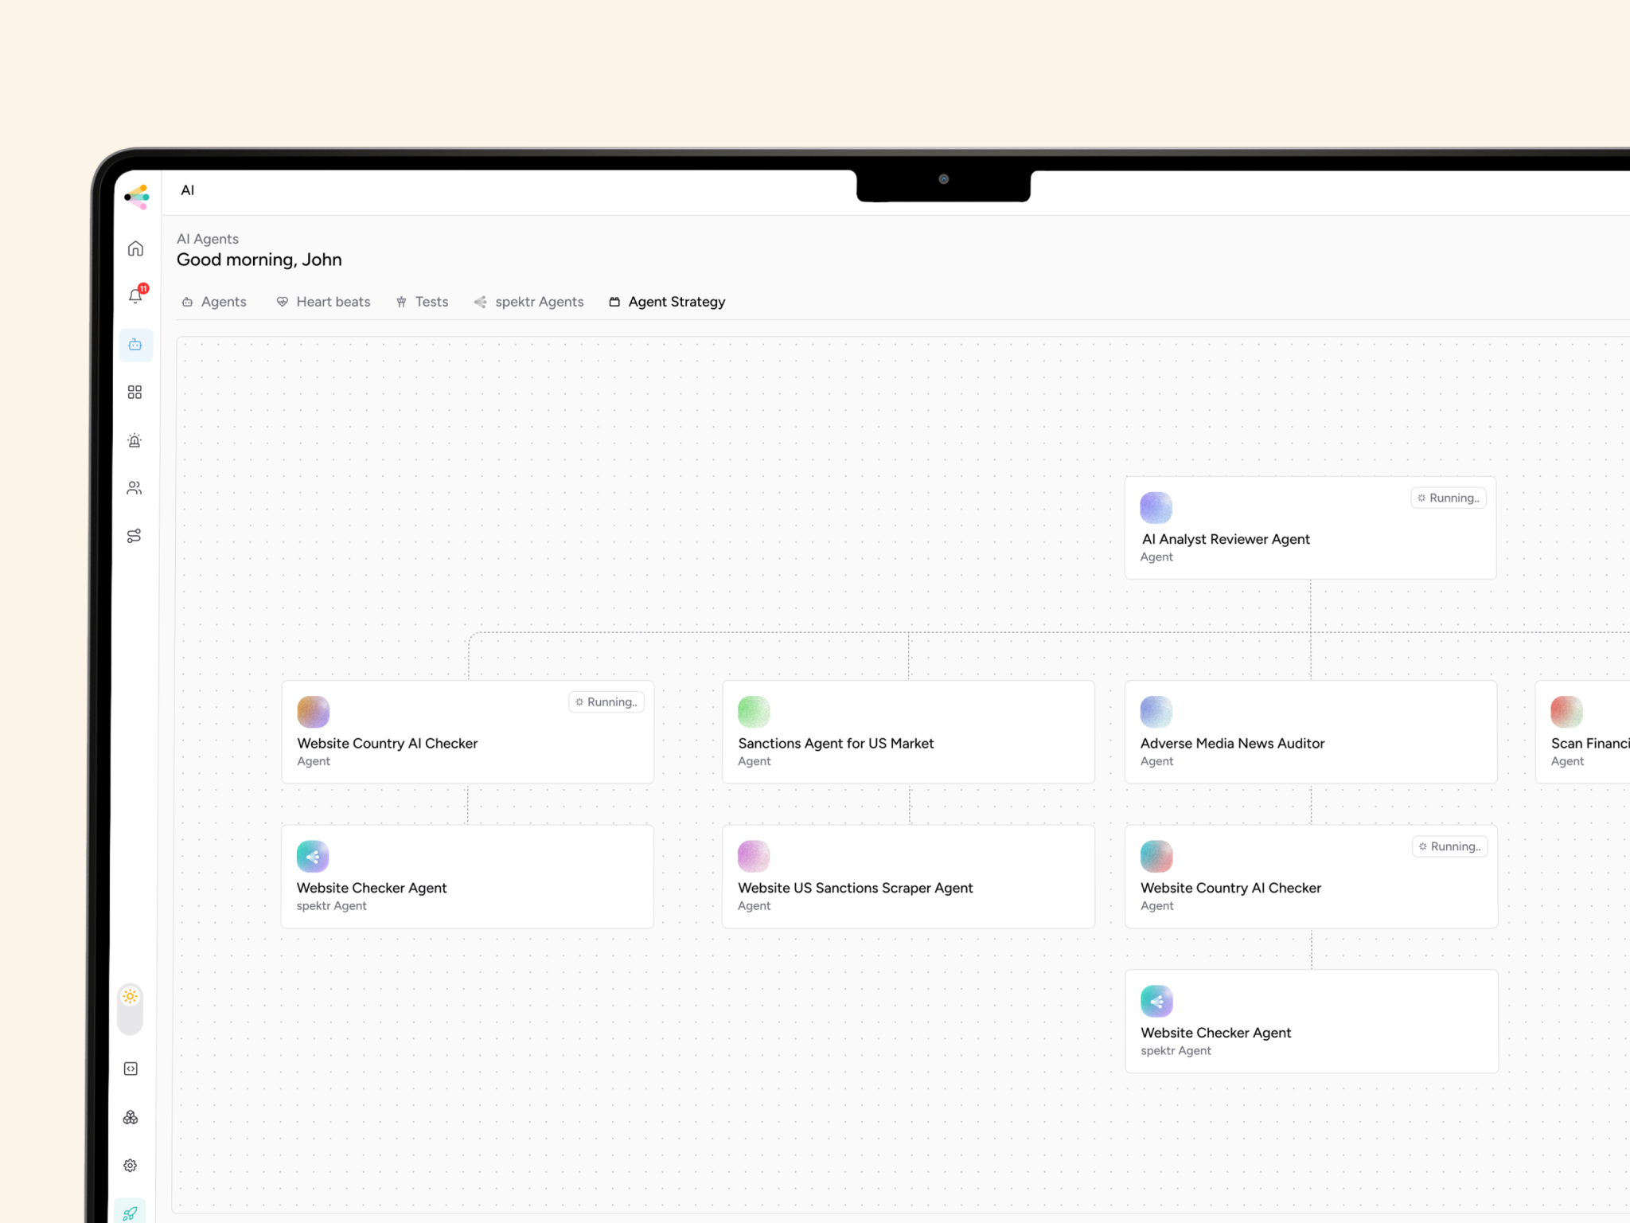Open the users icon in sidebar
This screenshot has height=1223, width=1630.
135,488
